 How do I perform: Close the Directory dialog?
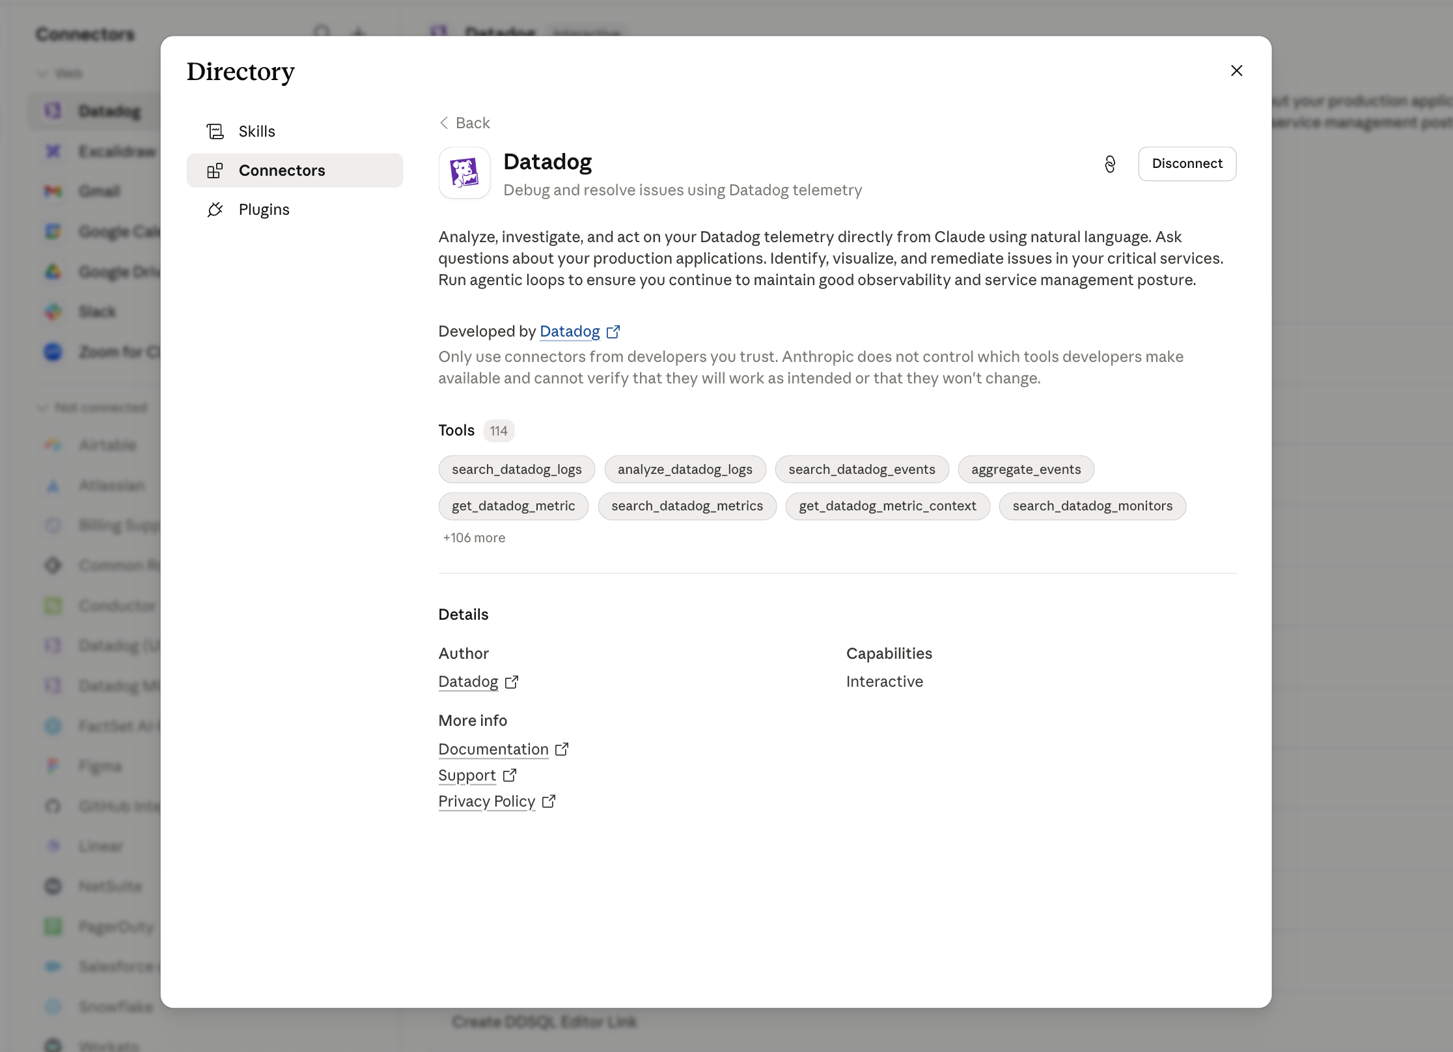coord(1236,70)
